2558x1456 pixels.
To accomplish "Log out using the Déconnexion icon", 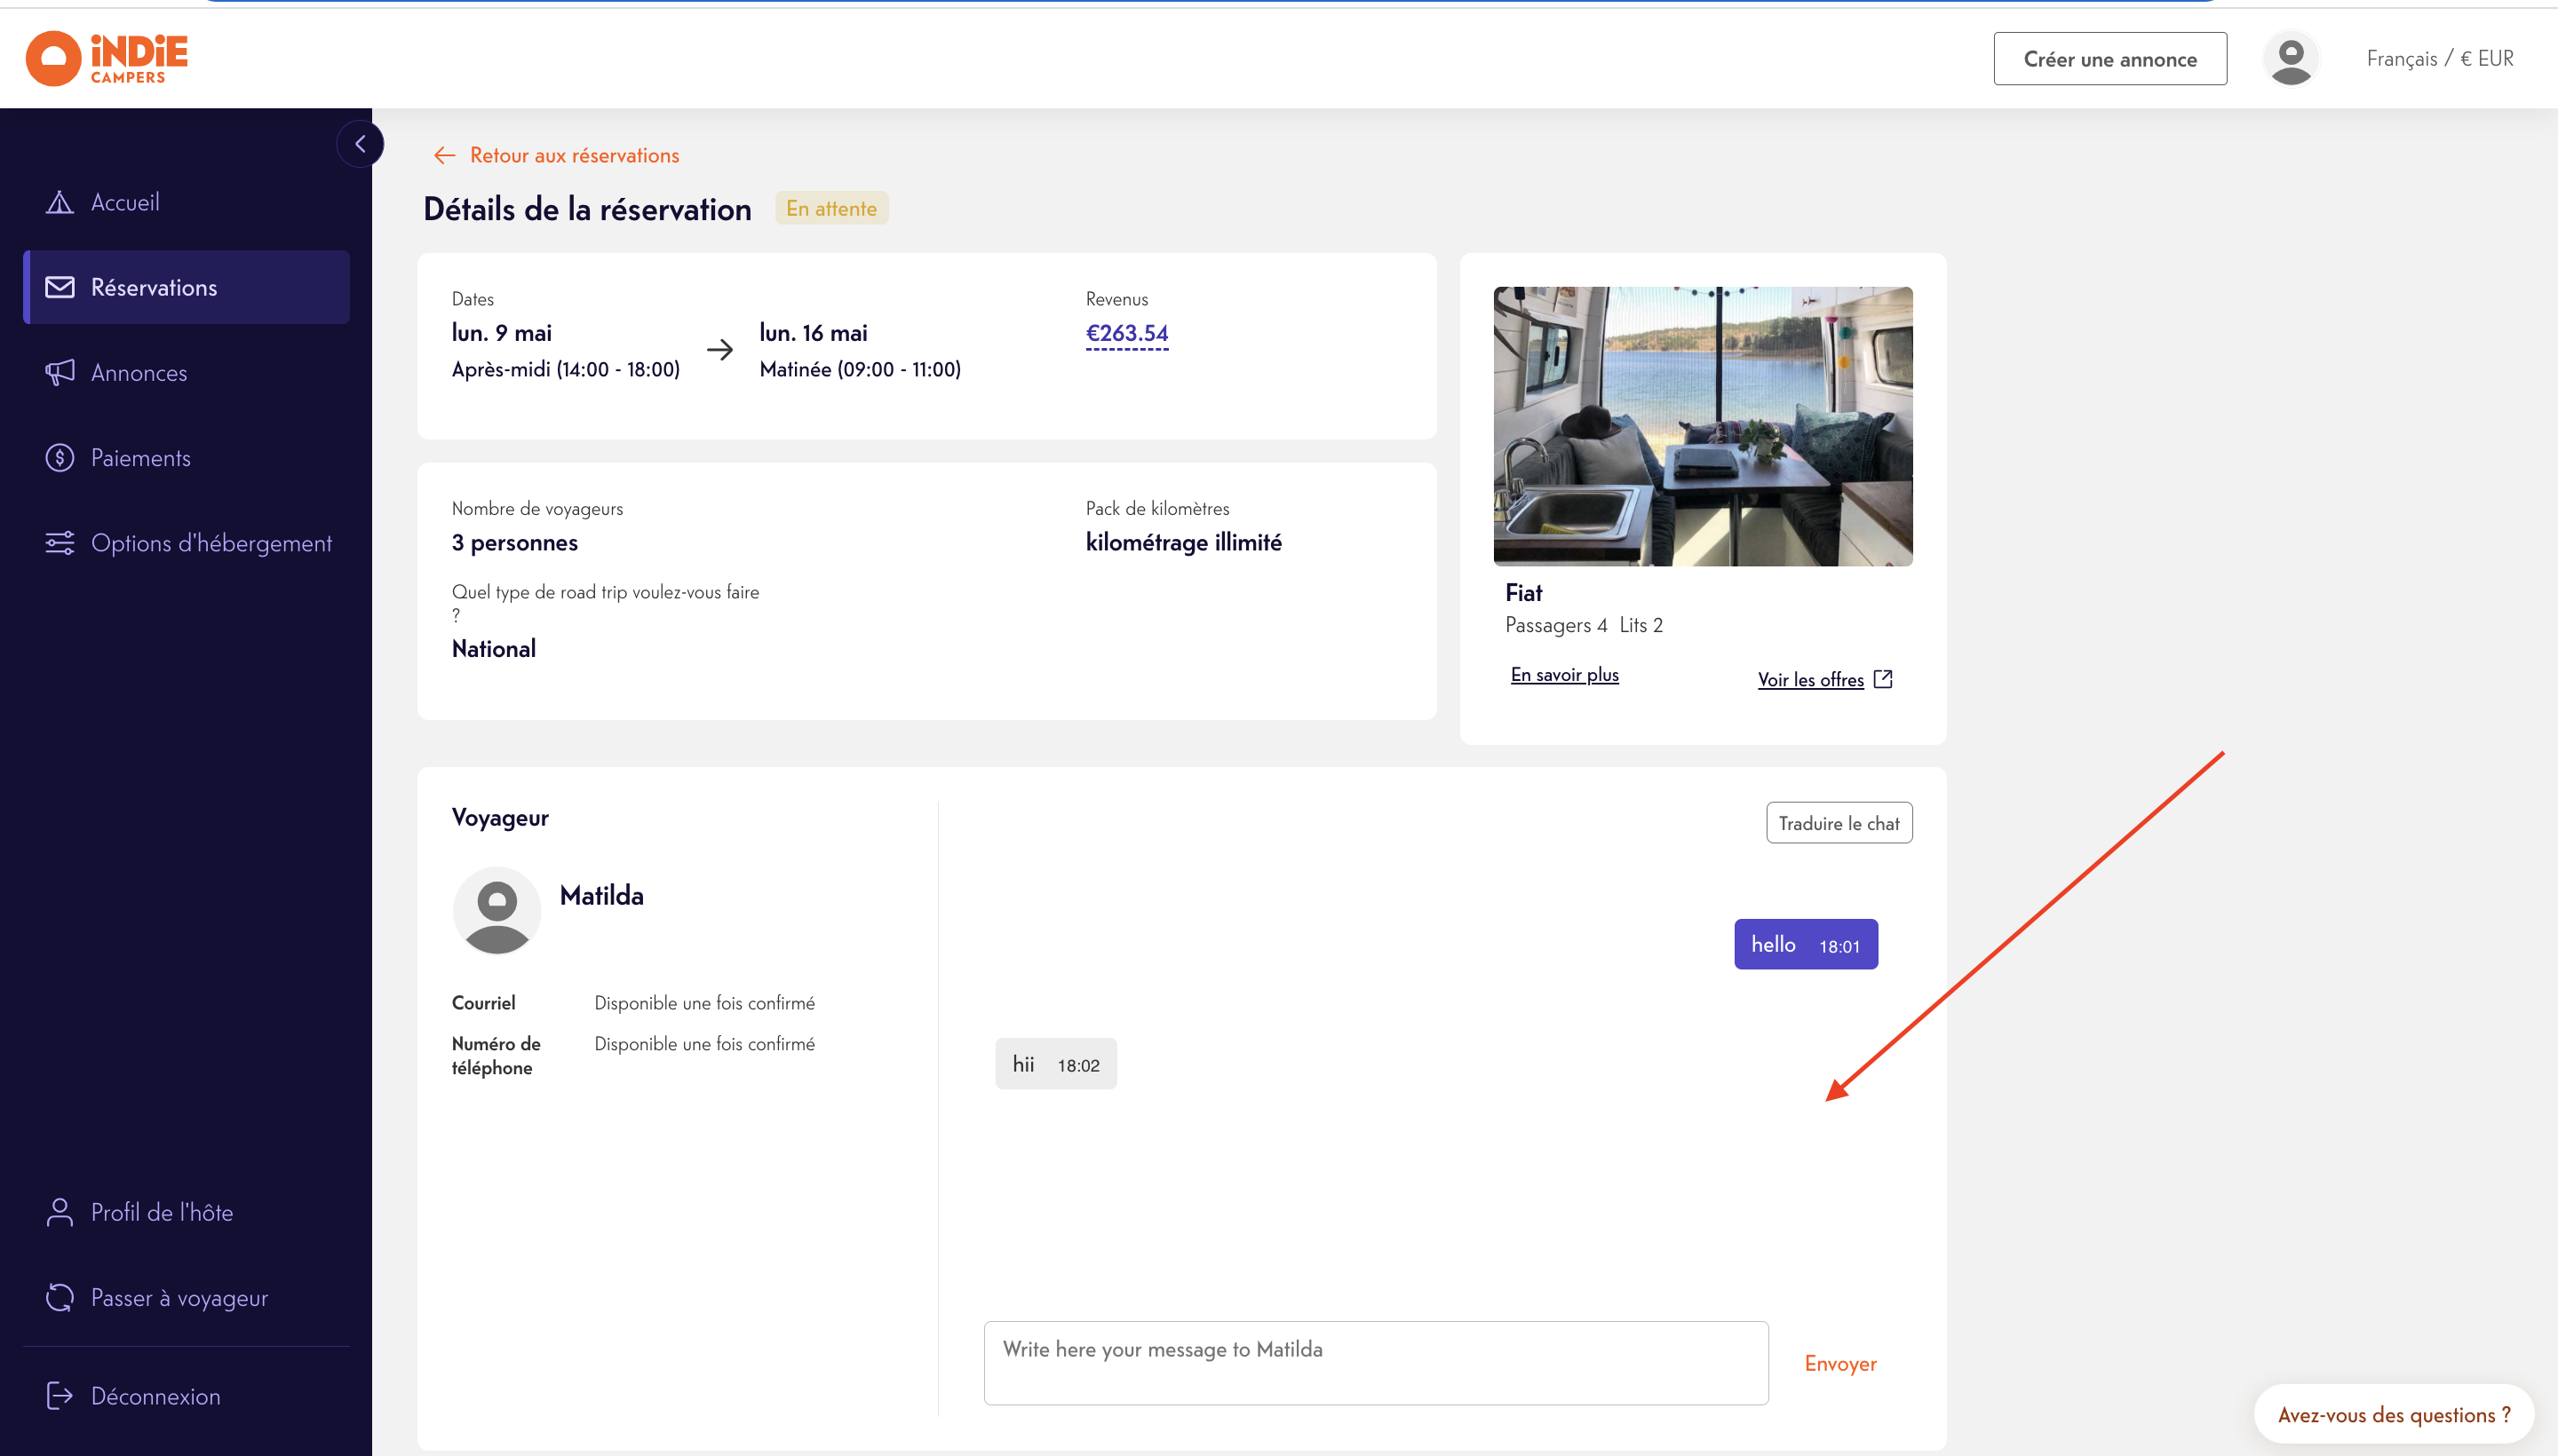I will coord(60,1395).
